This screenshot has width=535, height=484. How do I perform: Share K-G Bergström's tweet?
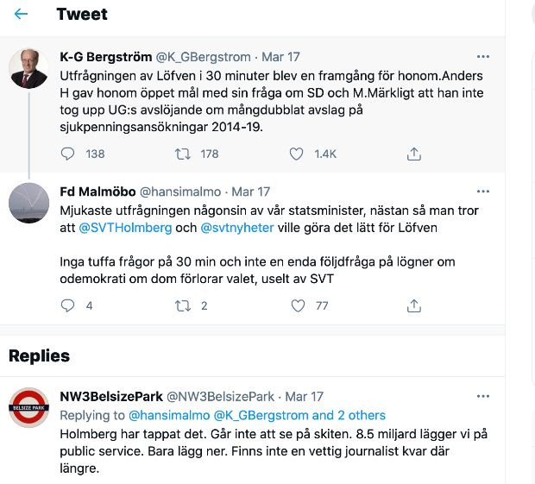point(414,154)
